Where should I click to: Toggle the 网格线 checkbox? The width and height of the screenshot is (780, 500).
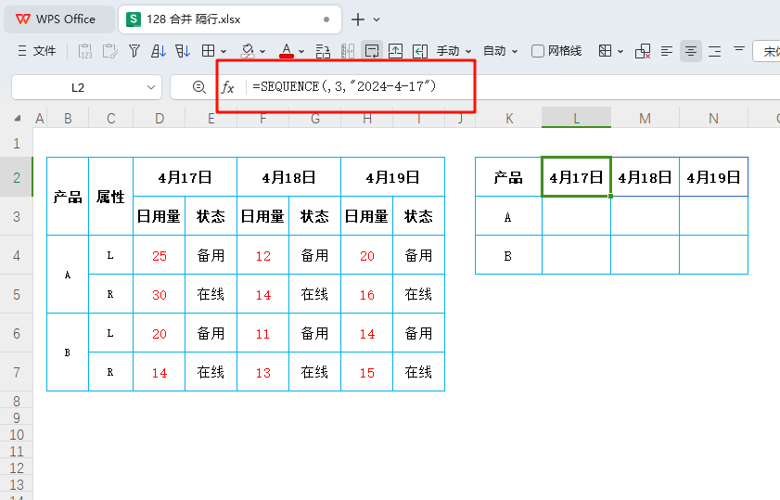tap(538, 51)
